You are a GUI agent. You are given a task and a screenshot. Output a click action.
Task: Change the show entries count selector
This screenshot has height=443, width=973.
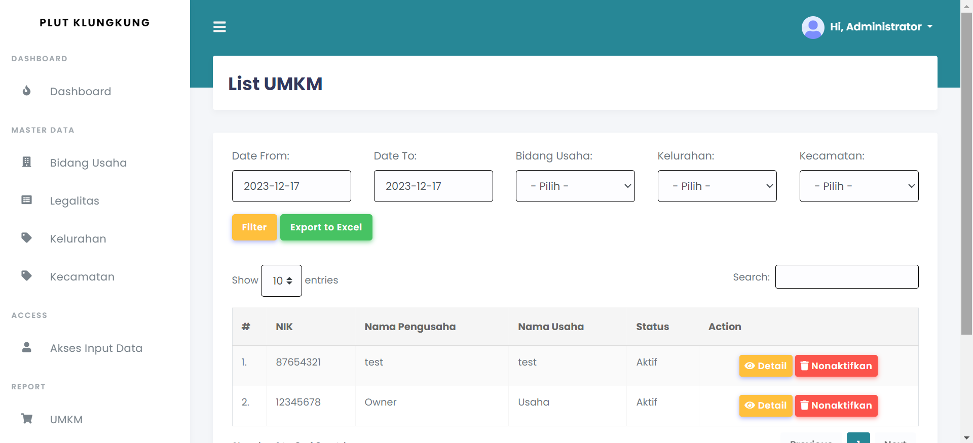click(281, 280)
